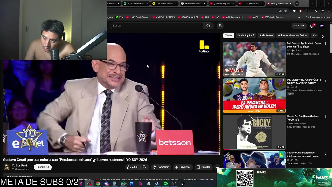Click the Compartir share button
The width and height of the screenshot is (332, 187).
pyautogui.click(x=161, y=167)
